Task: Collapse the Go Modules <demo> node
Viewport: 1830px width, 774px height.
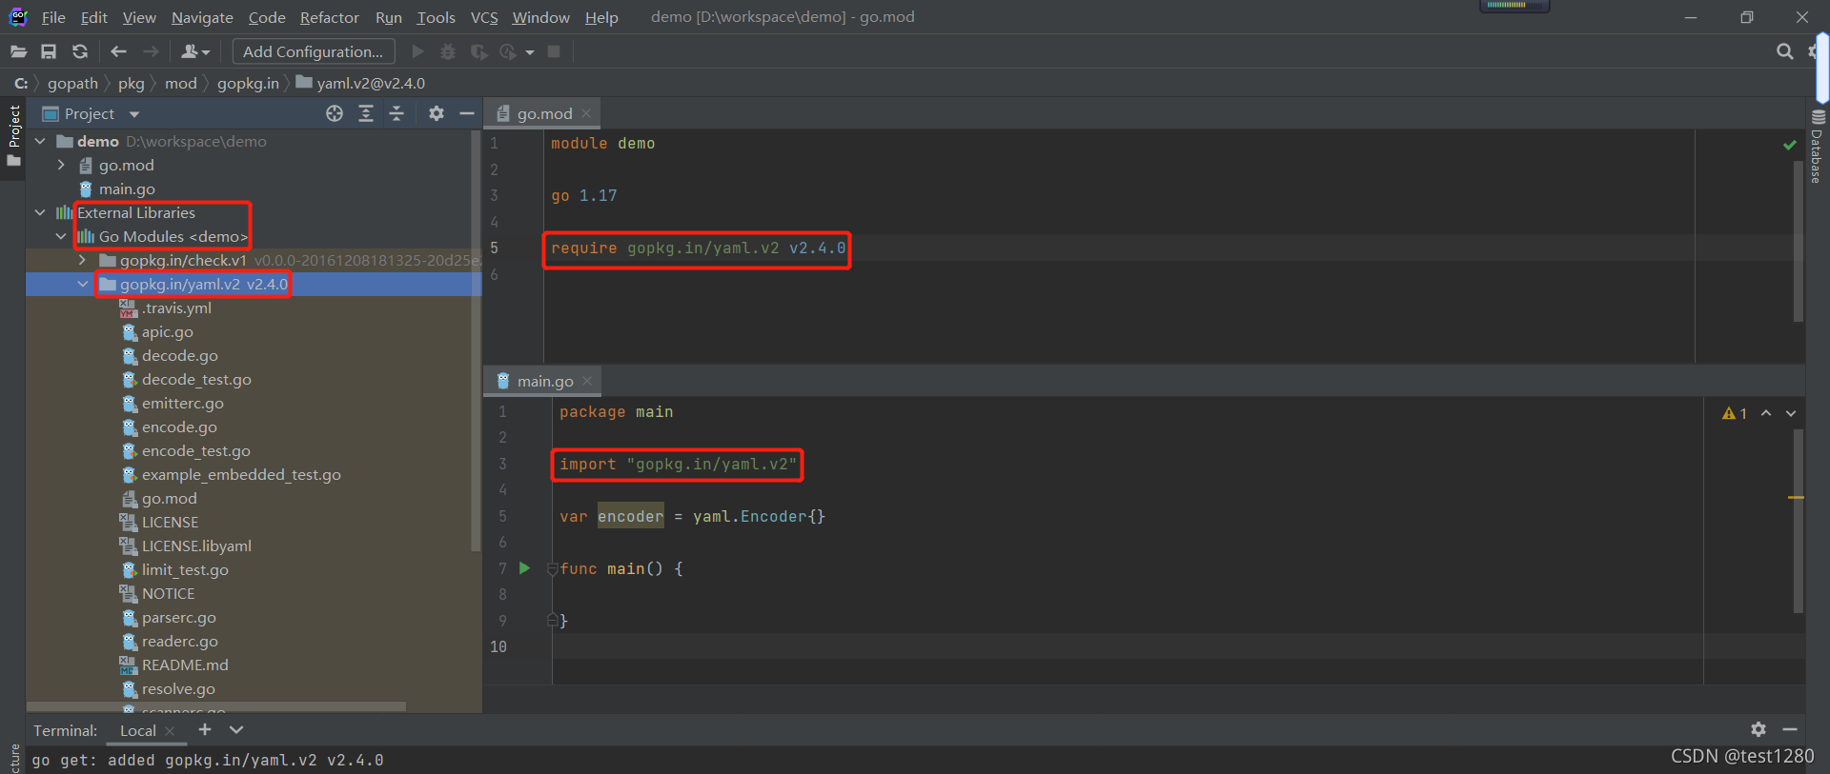Action: [x=61, y=236]
